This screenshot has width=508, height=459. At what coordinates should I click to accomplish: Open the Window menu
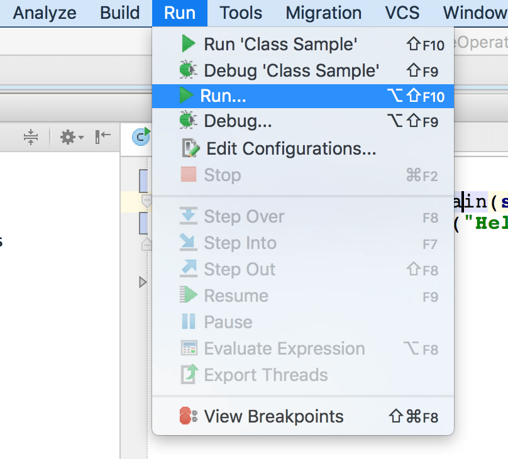coord(475,13)
